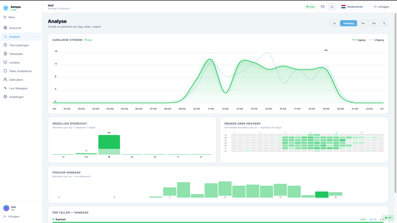Image resolution: width=397 pixels, height=223 pixels.
Task: Open Teller combineren page
Action: [x=21, y=71]
